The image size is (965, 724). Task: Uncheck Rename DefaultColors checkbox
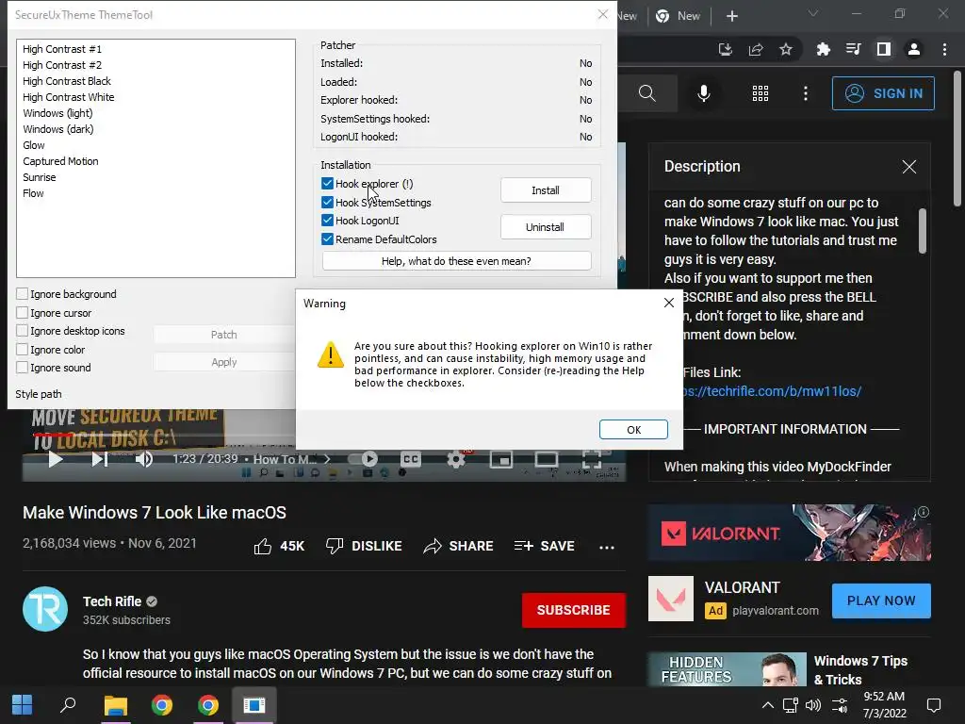click(327, 239)
